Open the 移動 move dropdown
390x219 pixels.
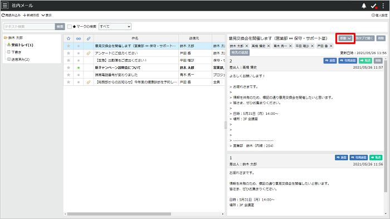tap(345, 38)
